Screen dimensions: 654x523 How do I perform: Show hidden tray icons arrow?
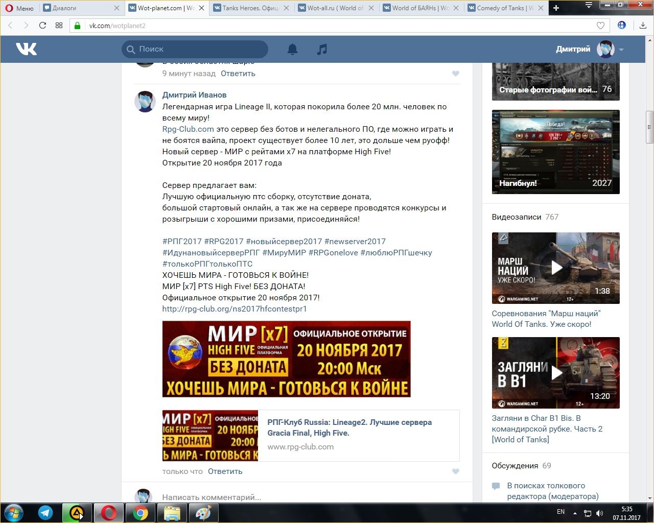(x=575, y=513)
